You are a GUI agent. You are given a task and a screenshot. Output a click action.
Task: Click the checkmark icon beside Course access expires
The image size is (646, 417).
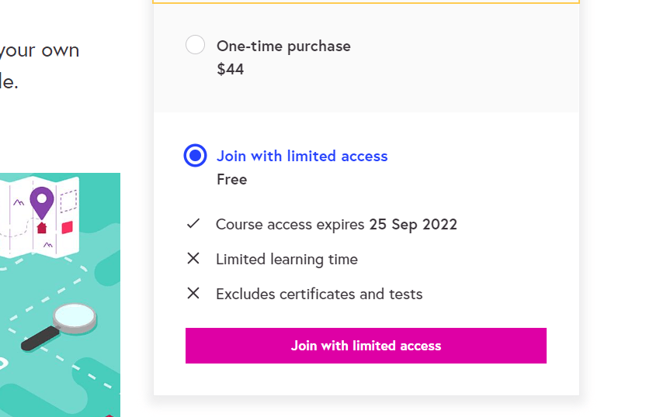click(193, 224)
